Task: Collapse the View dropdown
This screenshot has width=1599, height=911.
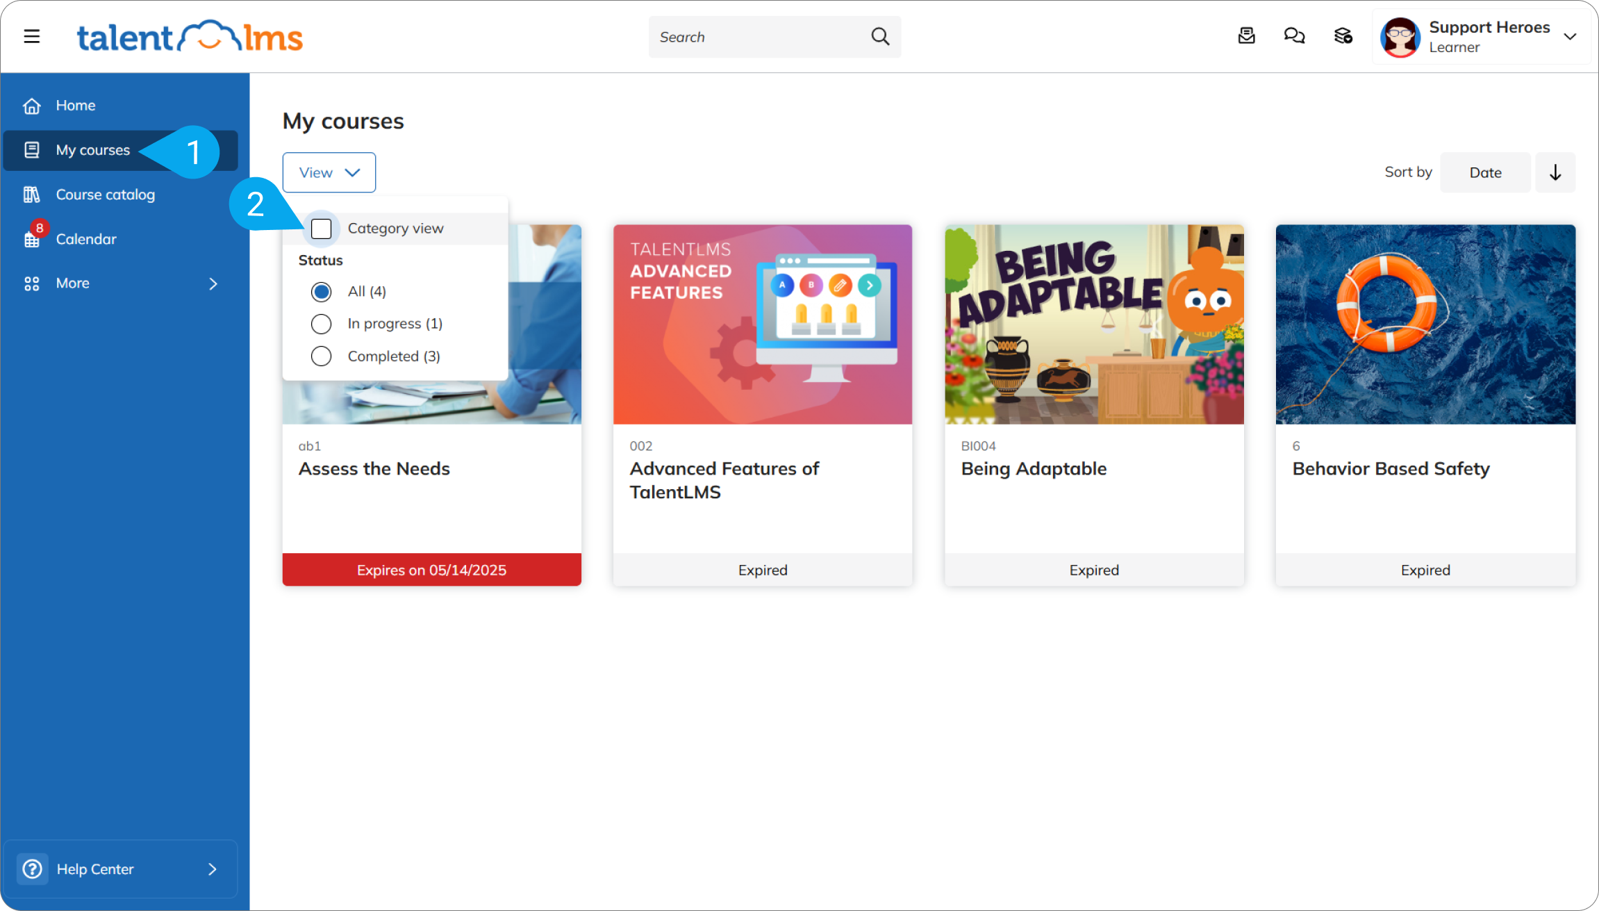Action: (x=329, y=172)
